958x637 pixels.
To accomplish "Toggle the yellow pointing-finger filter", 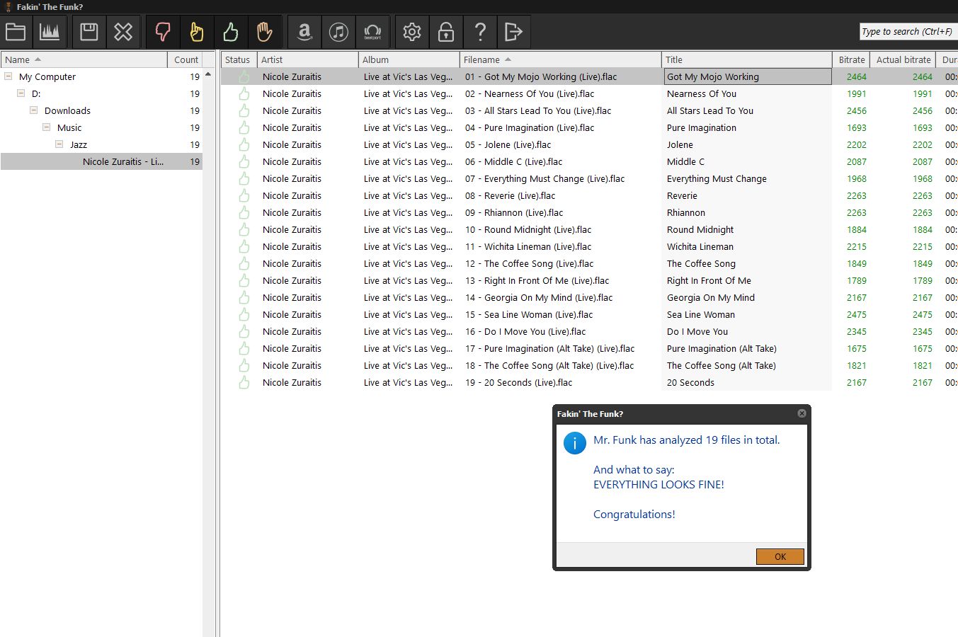I will coord(197,32).
